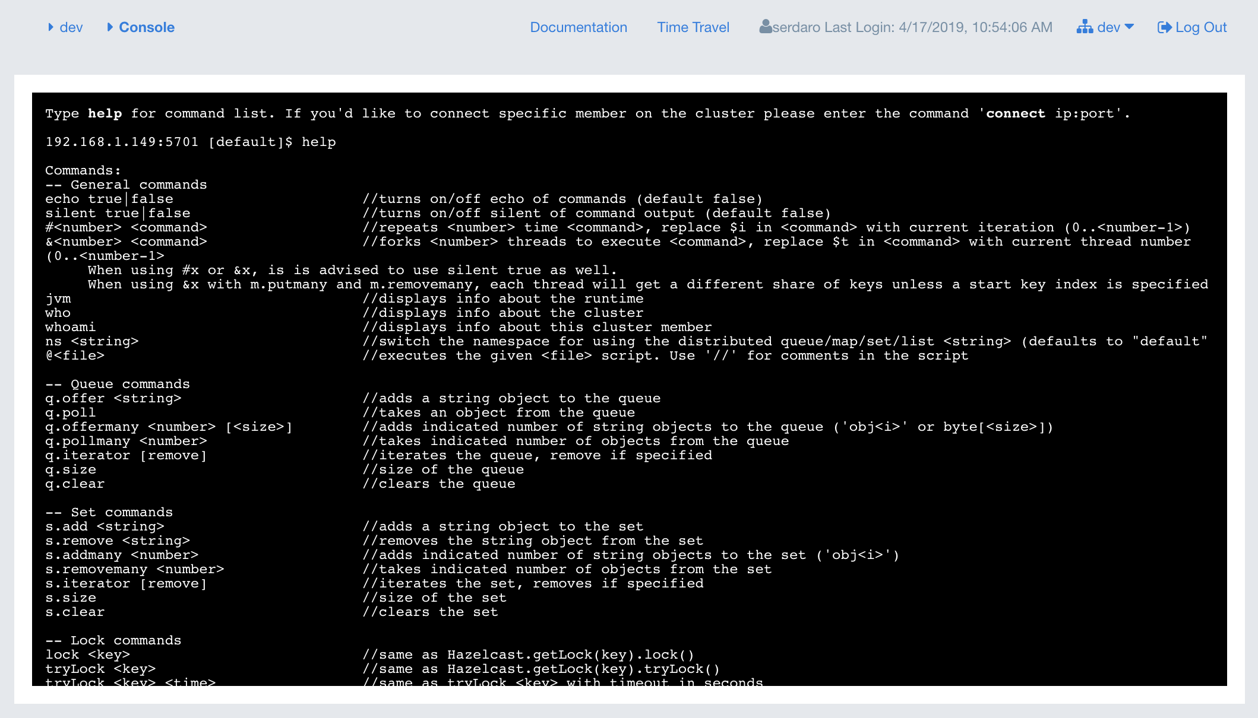Viewport: 1258px width, 718px height.
Task: Click the 'echo true|false' command
Action: (x=109, y=199)
